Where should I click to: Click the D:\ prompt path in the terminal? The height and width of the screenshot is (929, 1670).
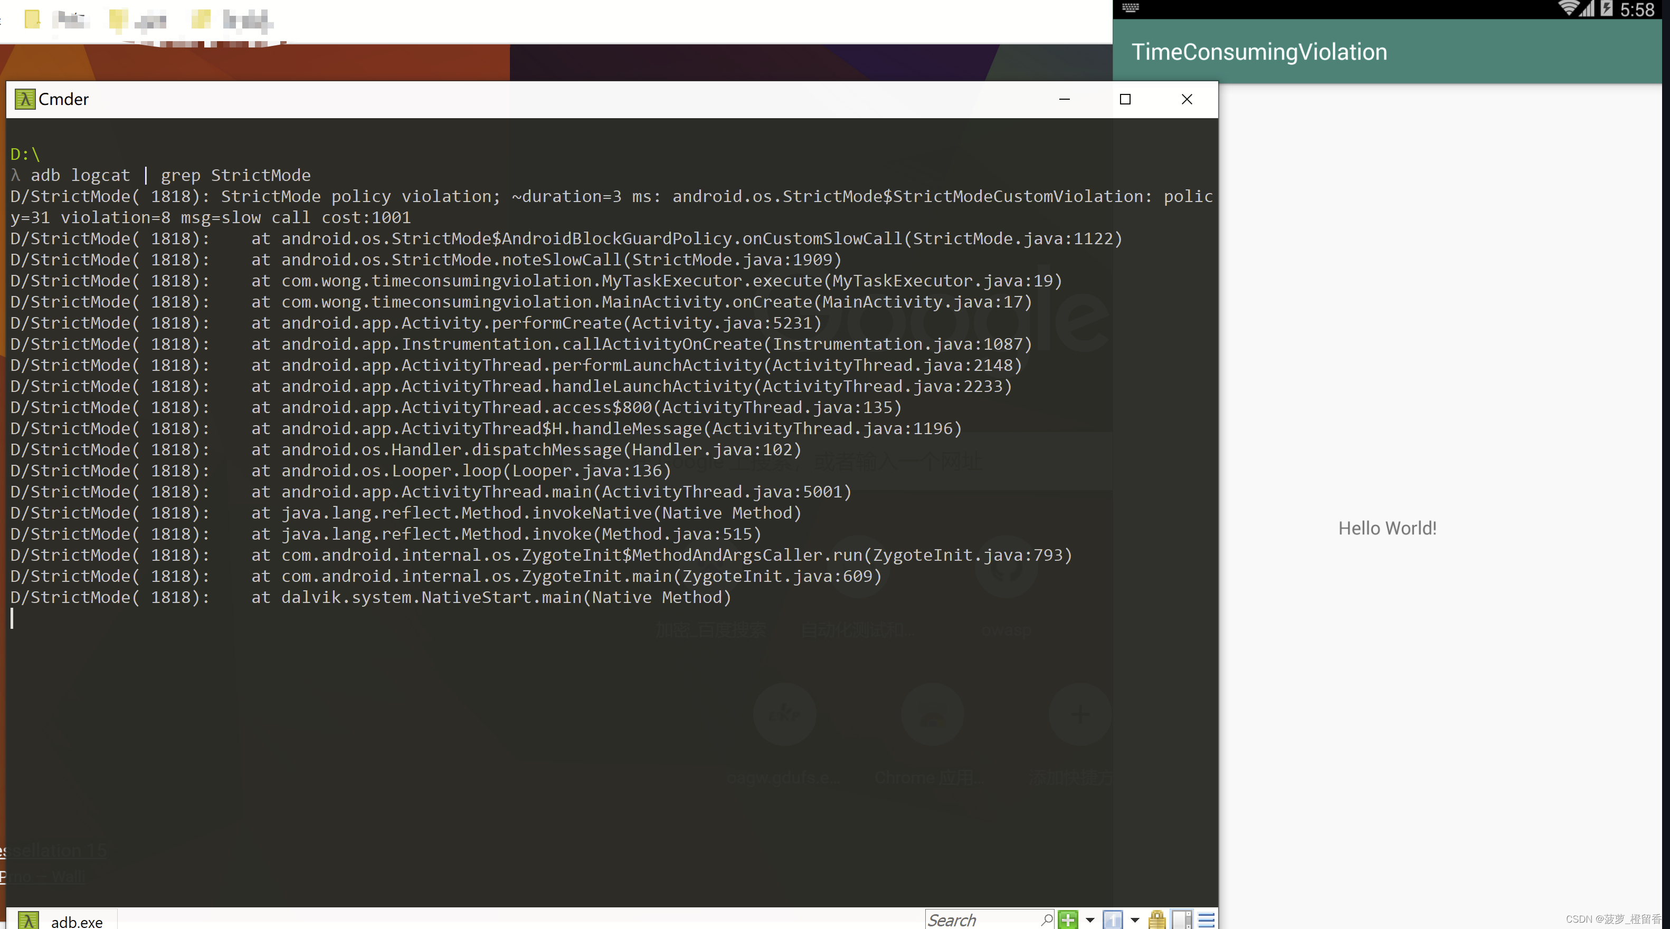[25, 154]
